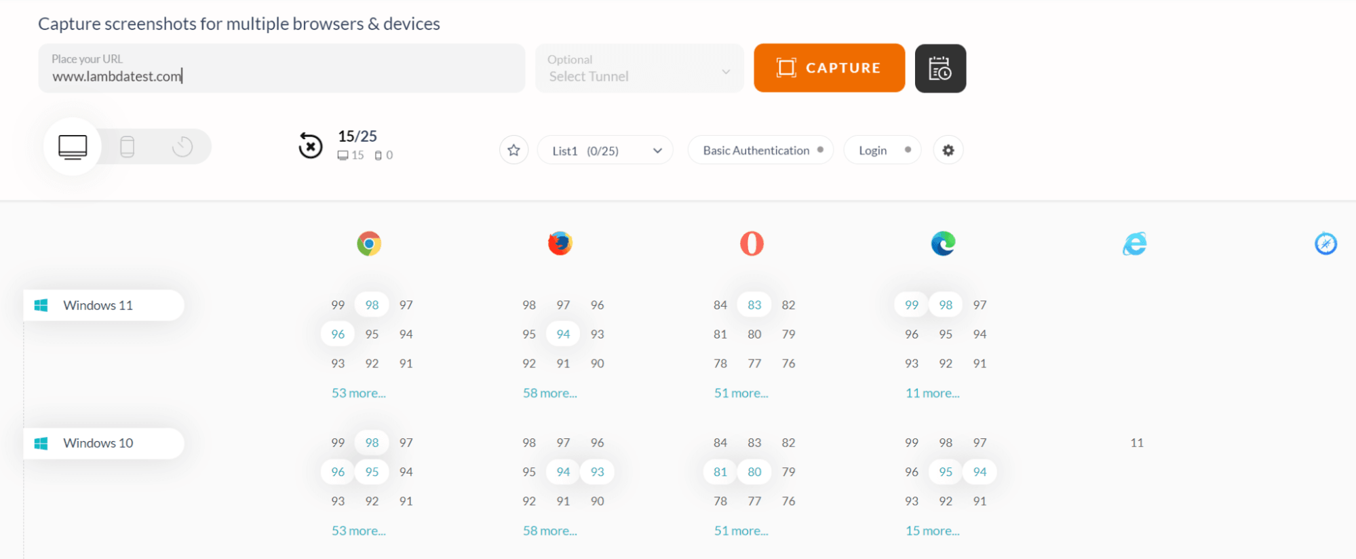1356x559 pixels.
Task: Switch to the mobile device view icon
Action: 127,147
